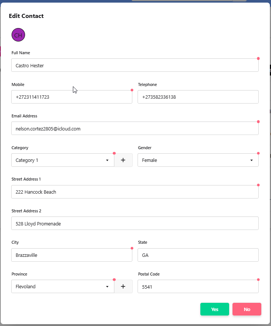
Task: Click the Street Address 1 field
Action: click(x=135, y=192)
